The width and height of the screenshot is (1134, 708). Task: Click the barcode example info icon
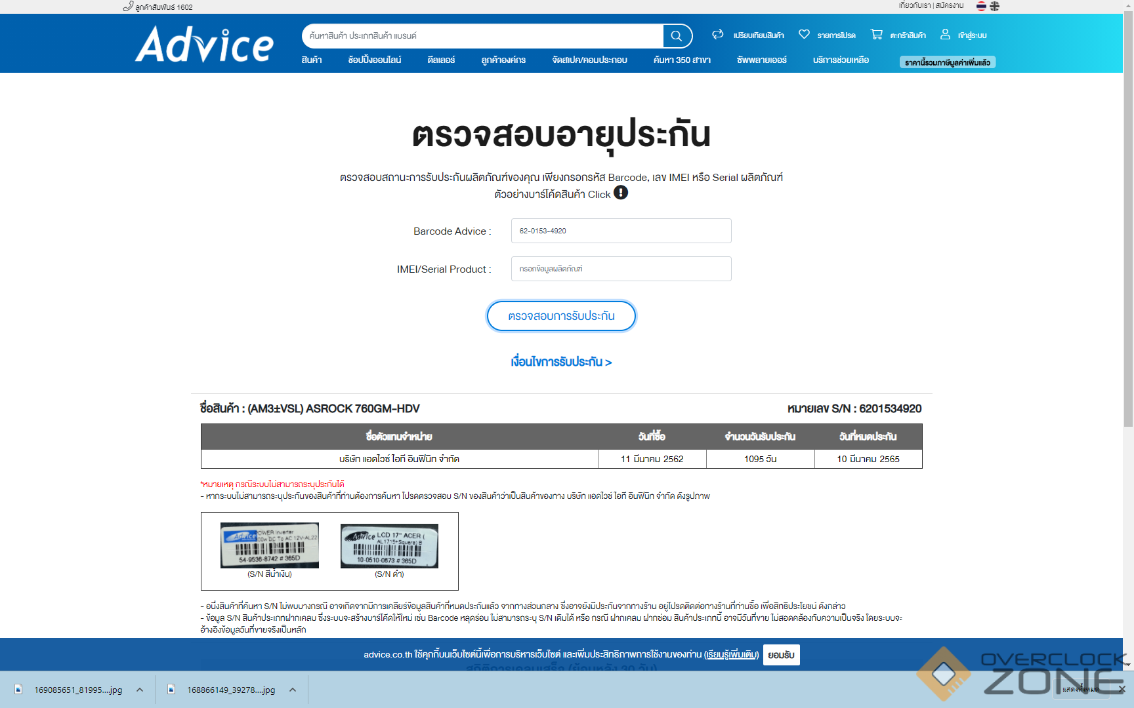[x=621, y=193]
